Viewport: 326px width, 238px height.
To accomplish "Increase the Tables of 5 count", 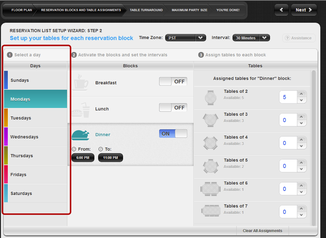I will tap(301, 163).
